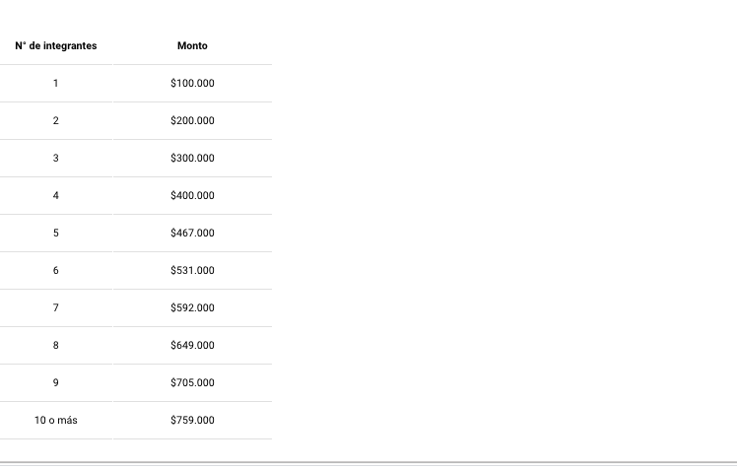Click the integrantes cell showing 3

coord(56,158)
